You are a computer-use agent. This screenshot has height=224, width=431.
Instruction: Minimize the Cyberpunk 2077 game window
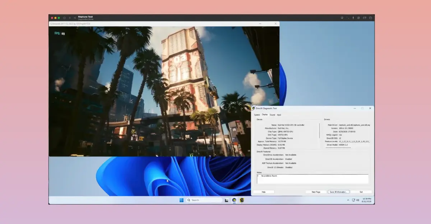(x=260, y=24)
